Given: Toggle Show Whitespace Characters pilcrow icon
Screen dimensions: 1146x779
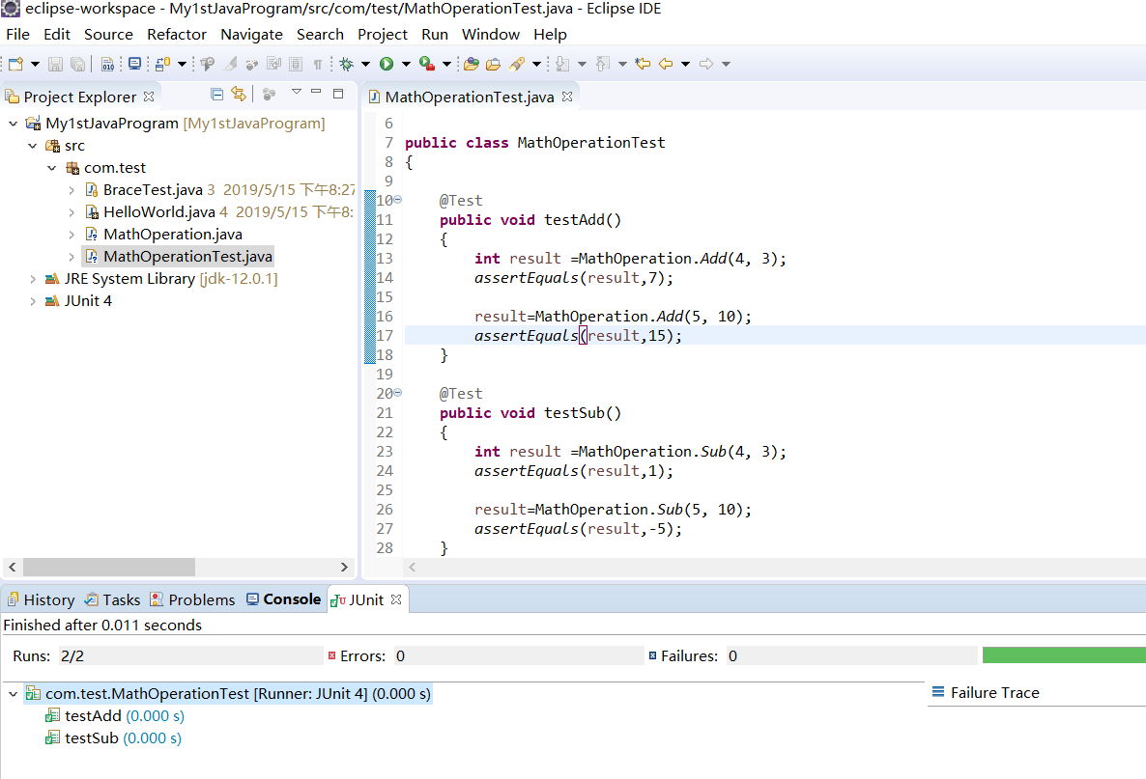Looking at the screenshot, I should coord(318,65).
